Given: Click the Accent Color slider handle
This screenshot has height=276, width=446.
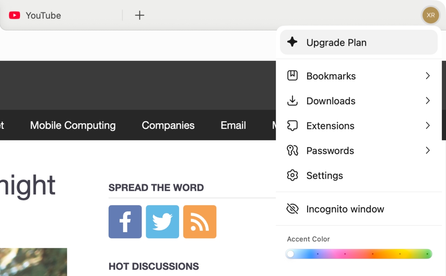Looking at the screenshot, I should 291,254.
